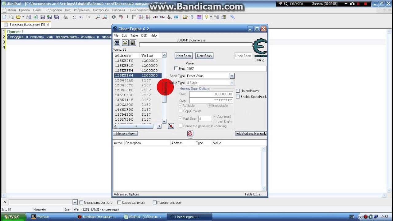Tick the Enable Speedhack checkbox

tap(238, 97)
